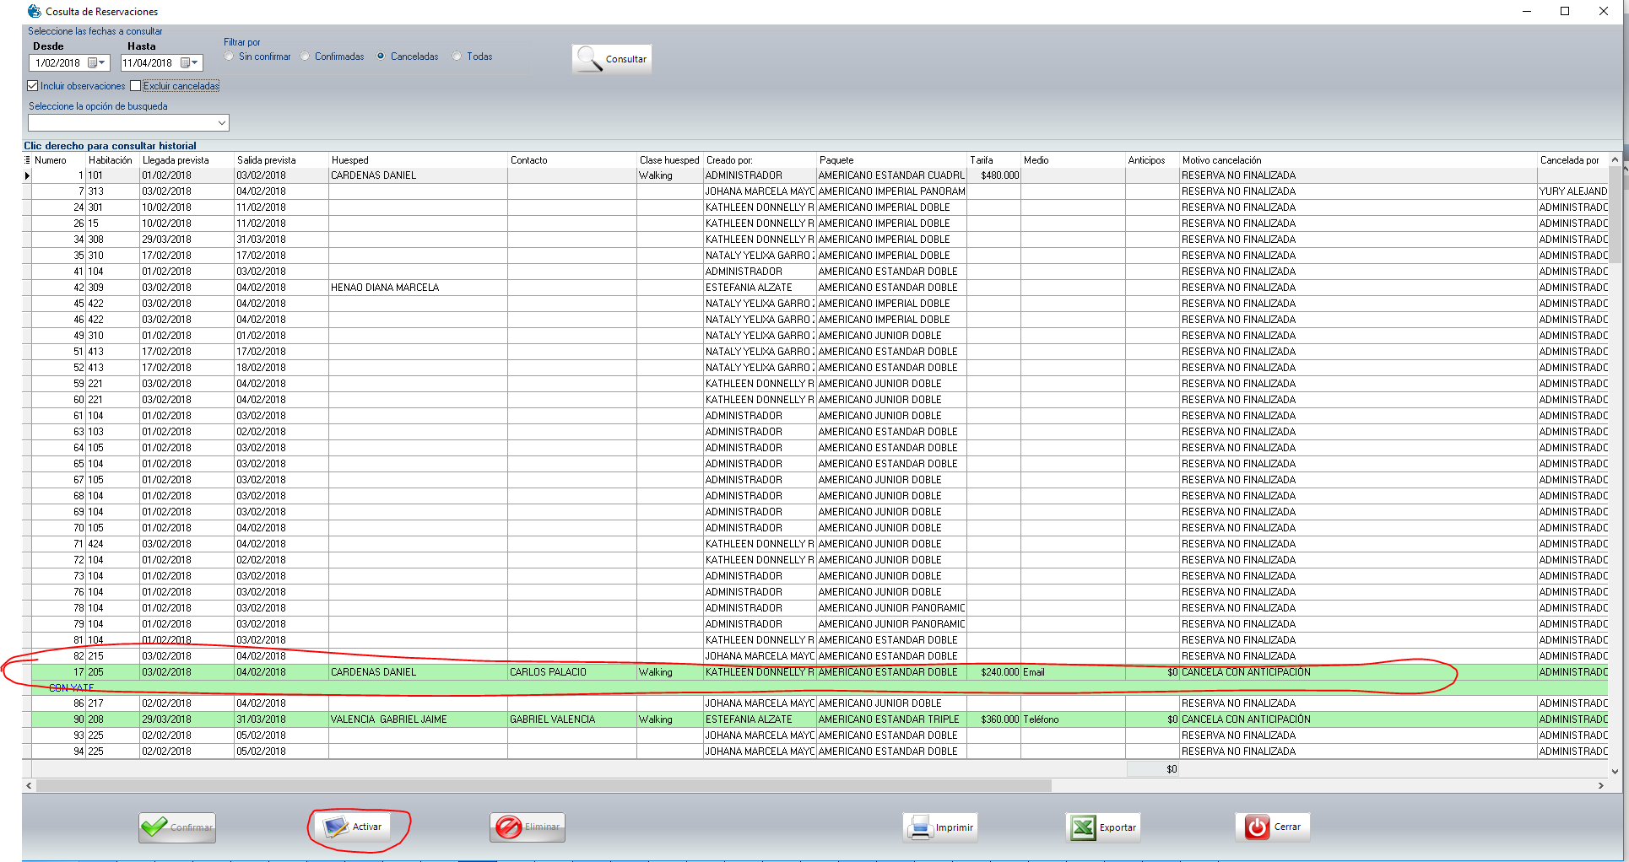Click the Consultar magnifying glass icon
This screenshot has width=1629, height=862.
click(x=588, y=59)
